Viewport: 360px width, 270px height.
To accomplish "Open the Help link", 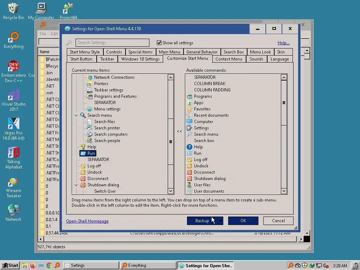I will (284, 43).
